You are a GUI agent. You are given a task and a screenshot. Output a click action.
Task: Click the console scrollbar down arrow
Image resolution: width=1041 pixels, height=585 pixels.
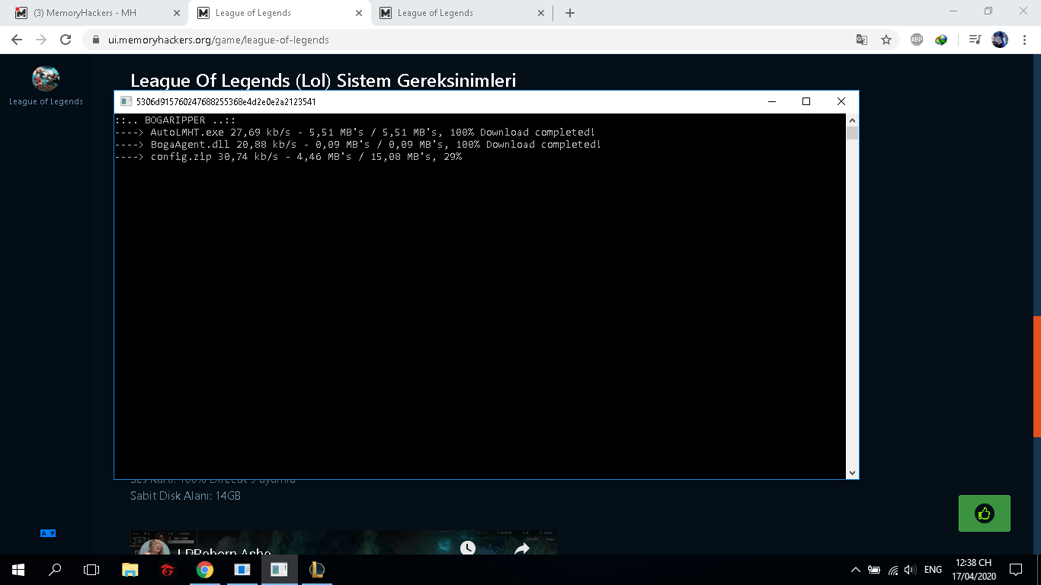[852, 472]
